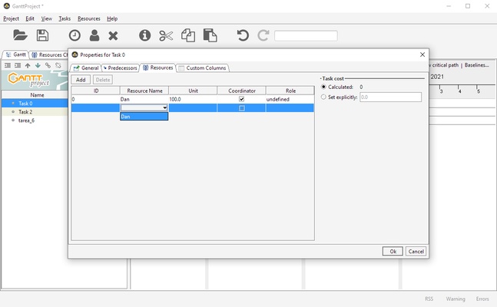Dismiss dialog with Cancel button
497x307 pixels.
click(416, 251)
